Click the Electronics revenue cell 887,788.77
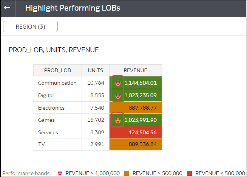Image resolution: width=247 pixels, height=177 pixels. [x=142, y=108]
